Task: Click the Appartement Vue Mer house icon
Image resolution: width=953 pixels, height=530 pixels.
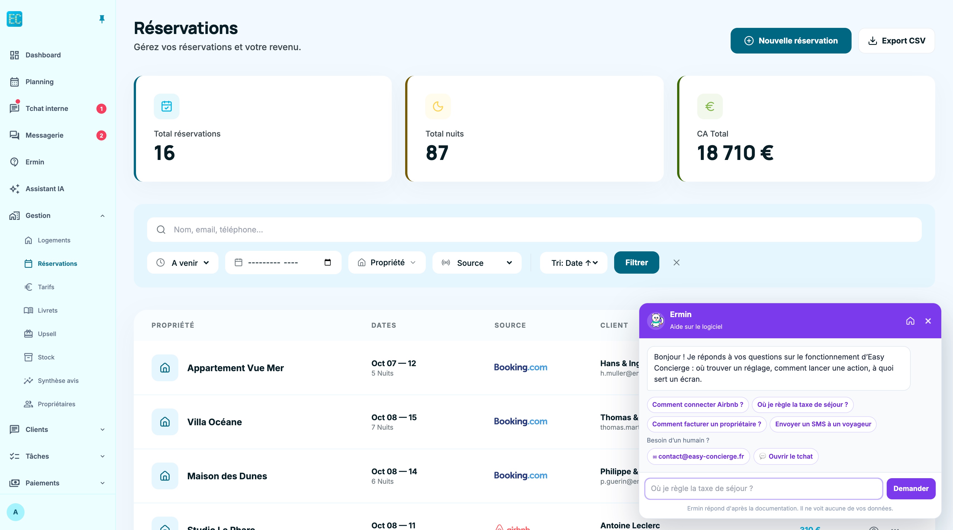Action: tap(165, 368)
